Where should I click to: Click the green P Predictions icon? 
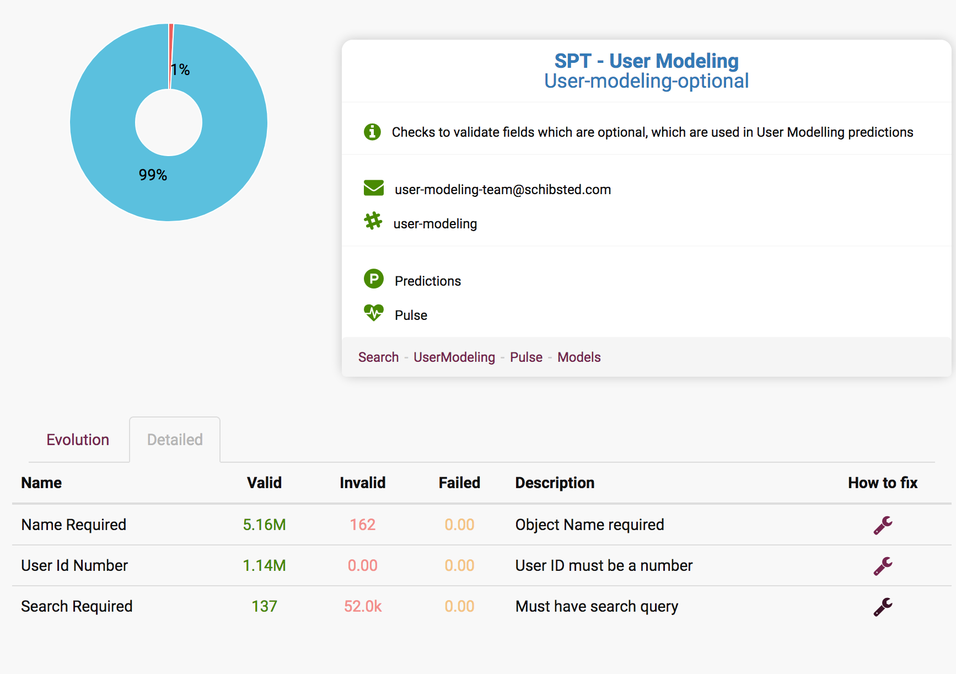click(x=373, y=279)
